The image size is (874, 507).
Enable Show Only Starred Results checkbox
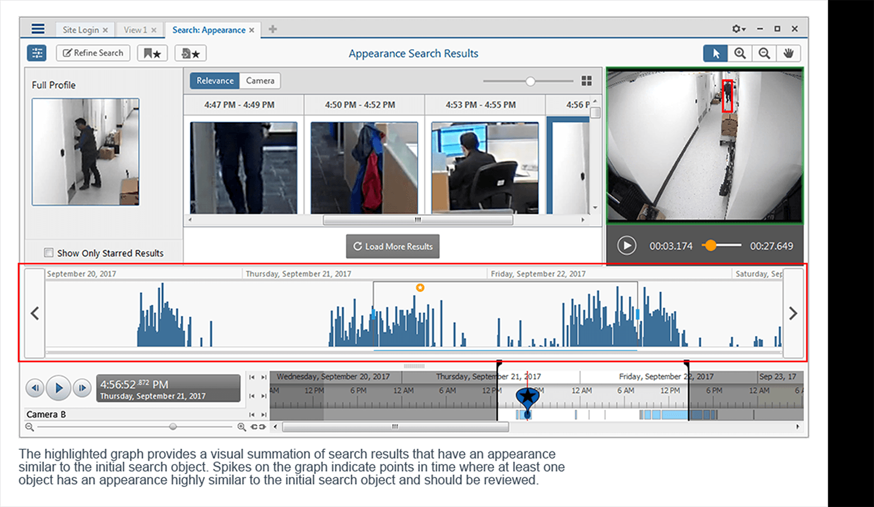(49, 252)
